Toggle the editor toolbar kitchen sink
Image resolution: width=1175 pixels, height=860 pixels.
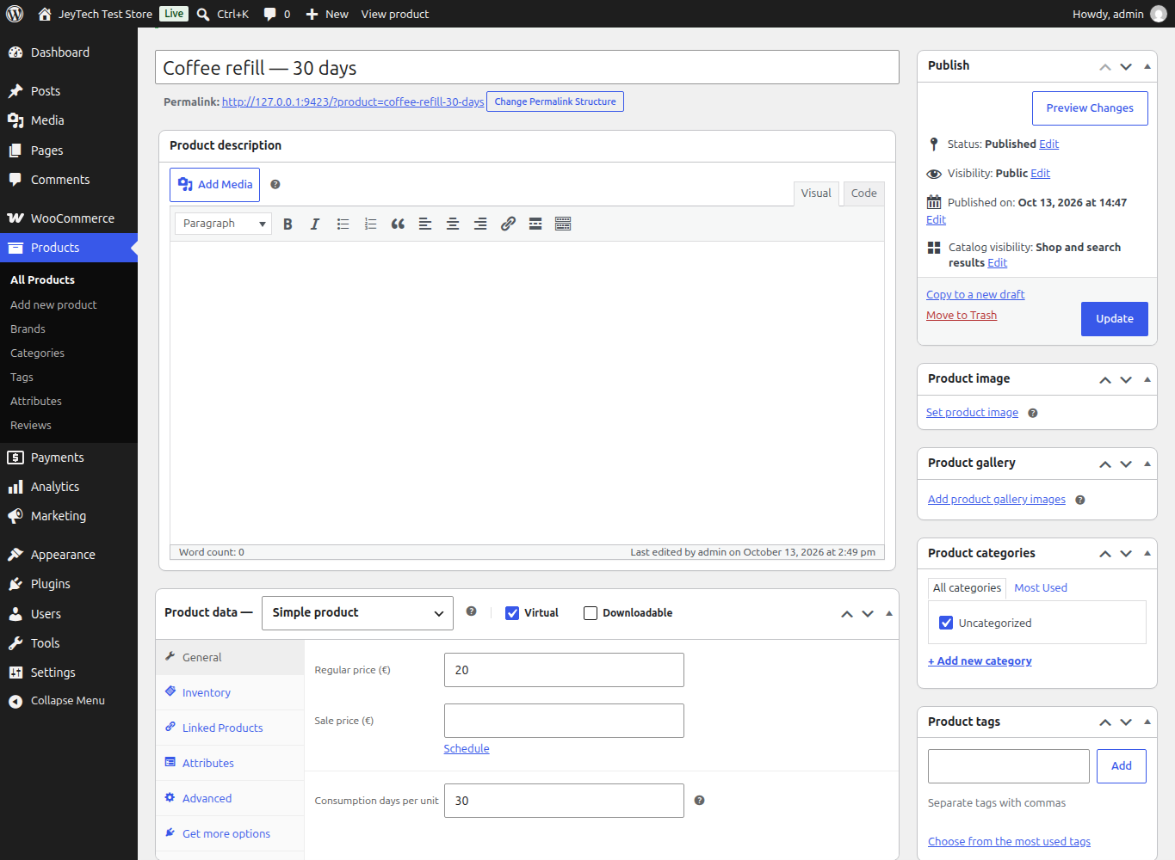[x=563, y=224]
